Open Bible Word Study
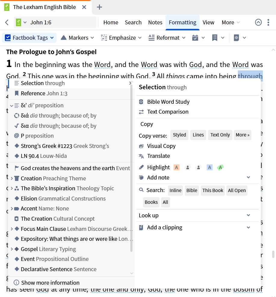This screenshot has height=297, width=276. point(164,102)
